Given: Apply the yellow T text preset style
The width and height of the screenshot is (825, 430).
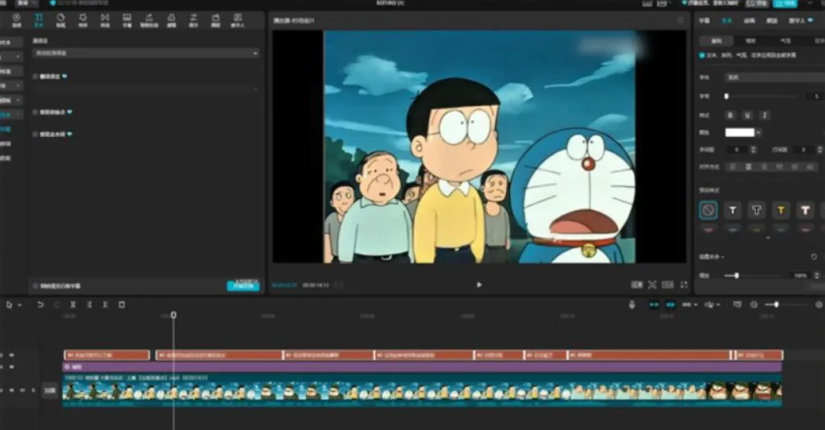Looking at the screenshot, I should (x=780, y=210).
